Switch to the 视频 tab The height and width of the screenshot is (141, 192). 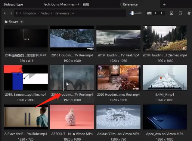coord(86,4)
